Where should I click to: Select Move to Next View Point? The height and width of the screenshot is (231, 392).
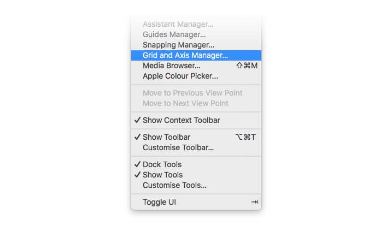tap(196, 103)
